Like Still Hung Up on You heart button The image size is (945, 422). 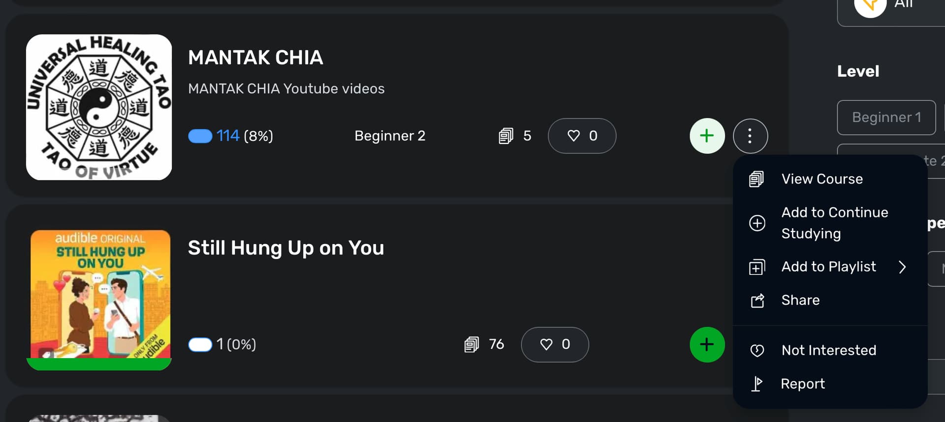pyautogui.click(x=555, y=344)
